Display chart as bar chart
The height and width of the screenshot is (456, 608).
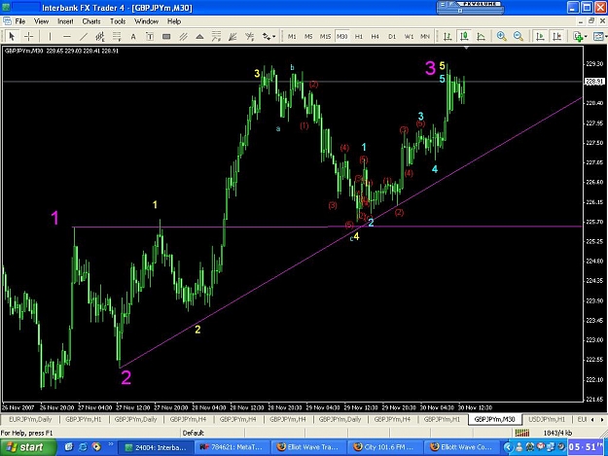click(x=447, y=36)
